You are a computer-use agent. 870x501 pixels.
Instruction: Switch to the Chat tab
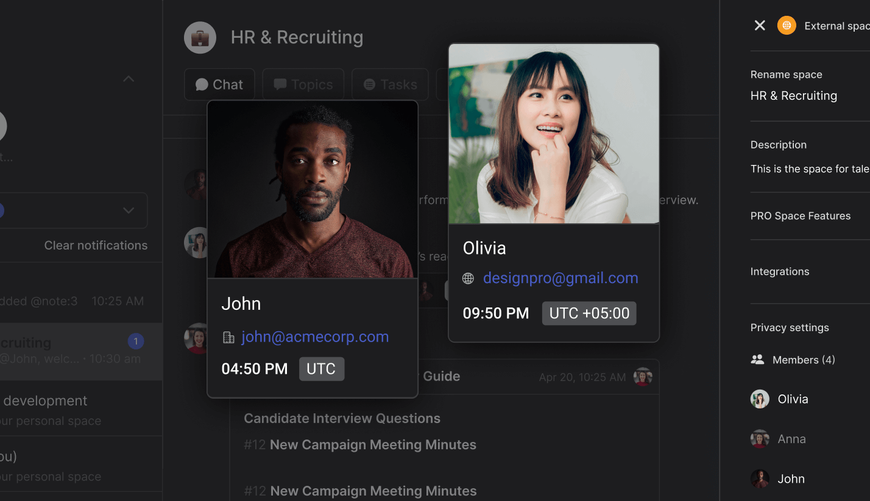click(x=219, y=84)
